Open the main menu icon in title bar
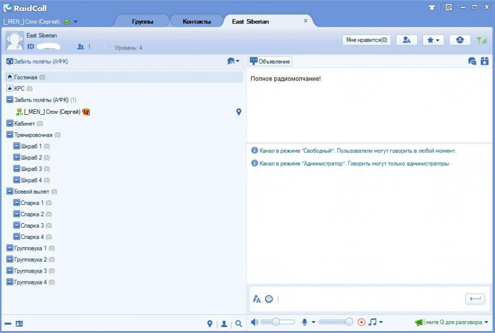This screenshot has height=333, width=495. pos(449,7)
